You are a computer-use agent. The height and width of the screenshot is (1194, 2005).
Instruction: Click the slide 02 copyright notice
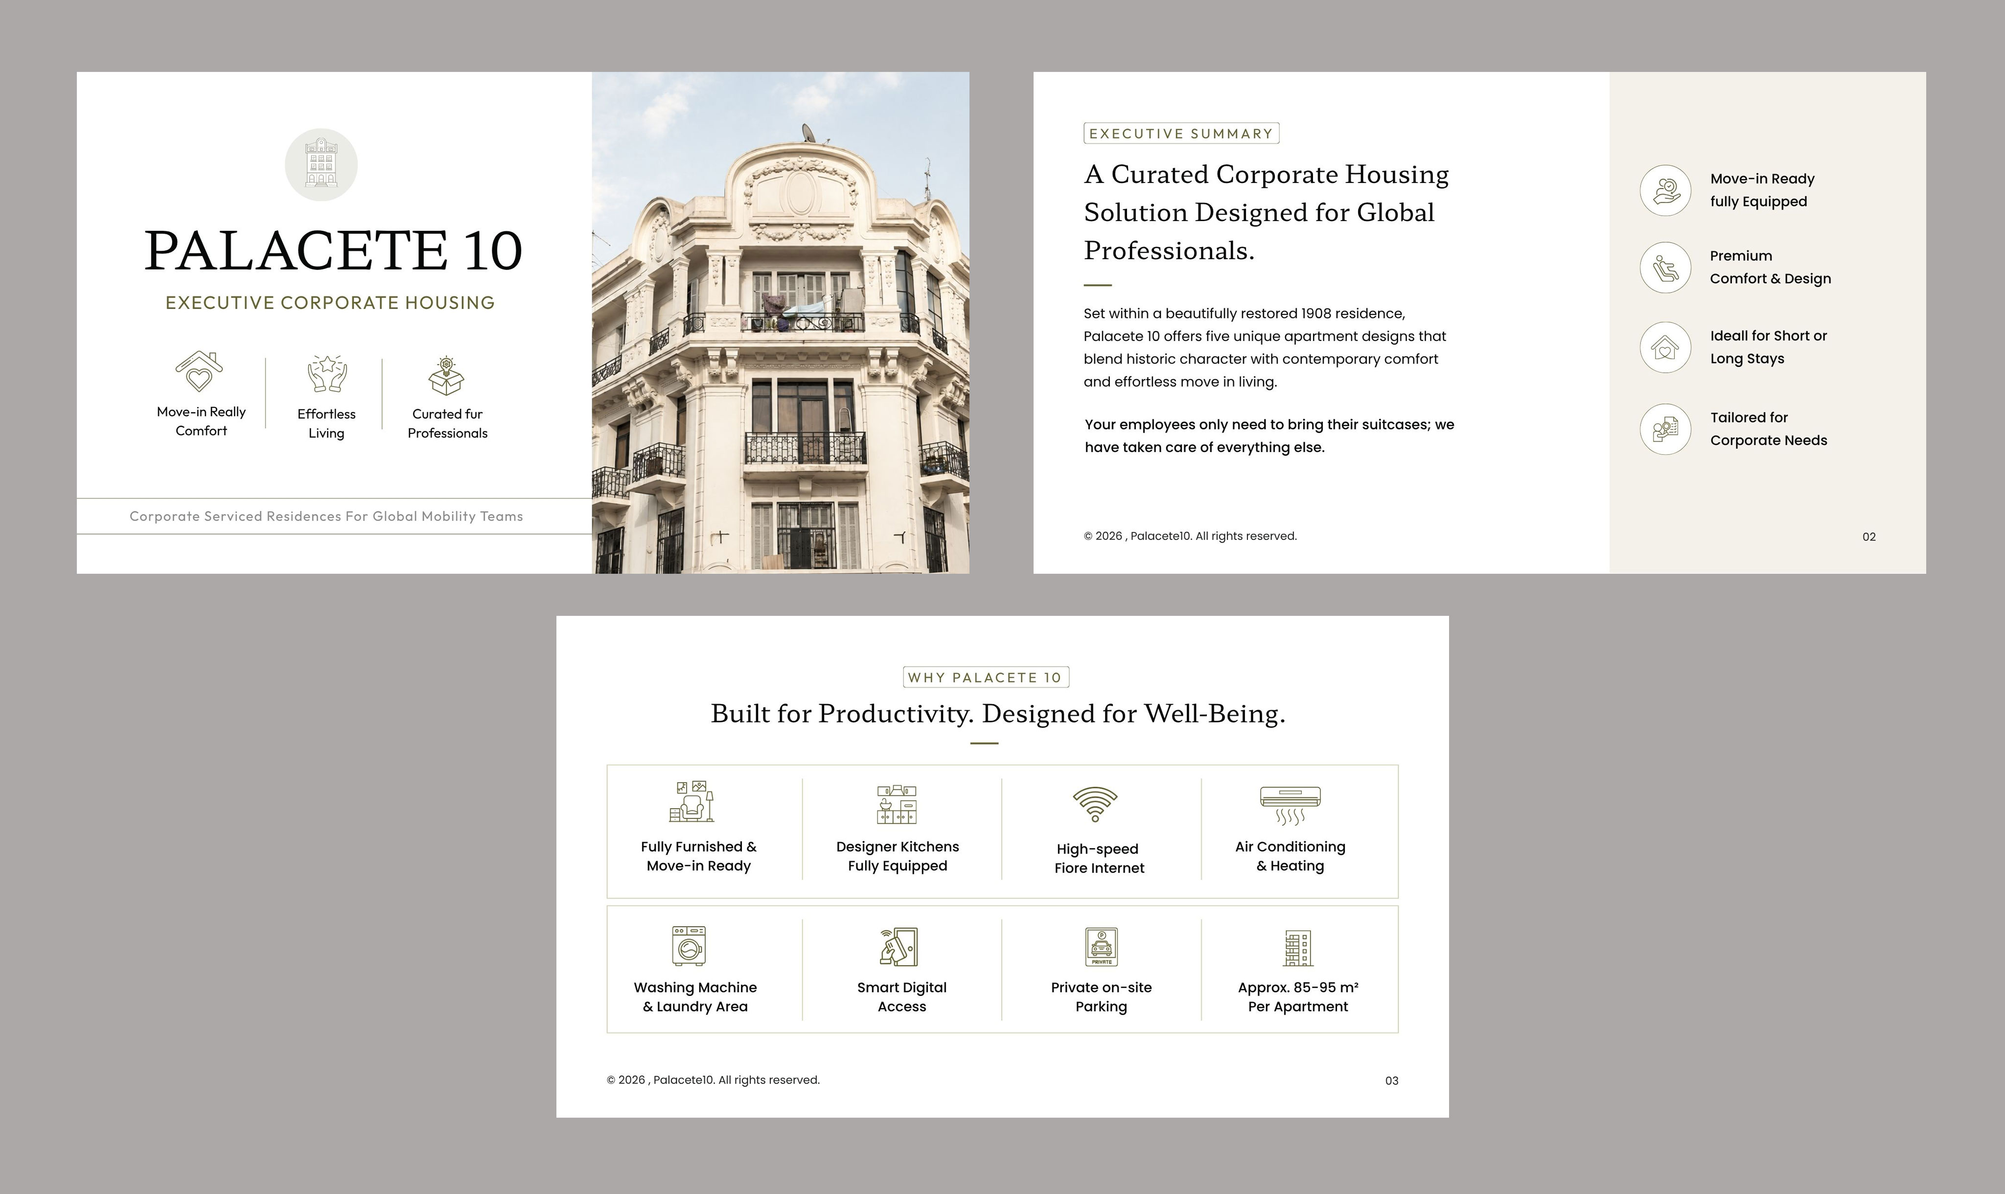1191,536
